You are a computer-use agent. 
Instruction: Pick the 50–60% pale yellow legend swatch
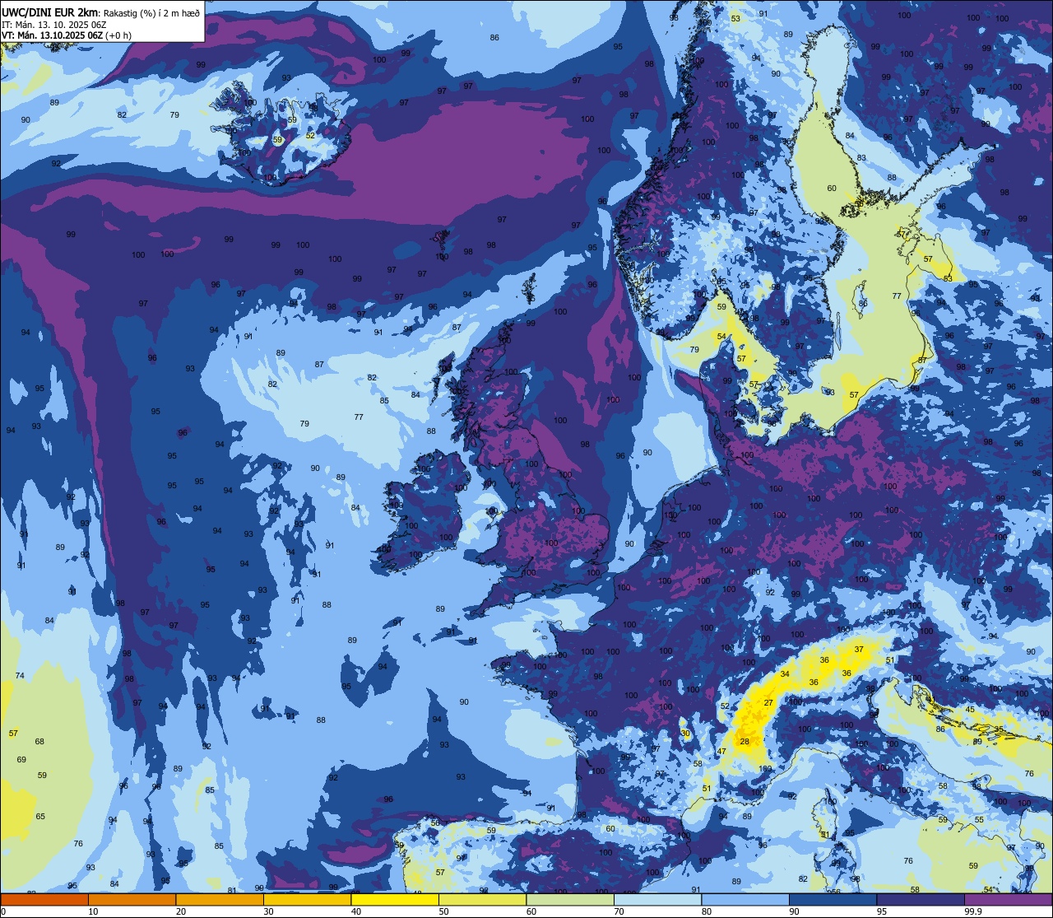coord(482,899)
